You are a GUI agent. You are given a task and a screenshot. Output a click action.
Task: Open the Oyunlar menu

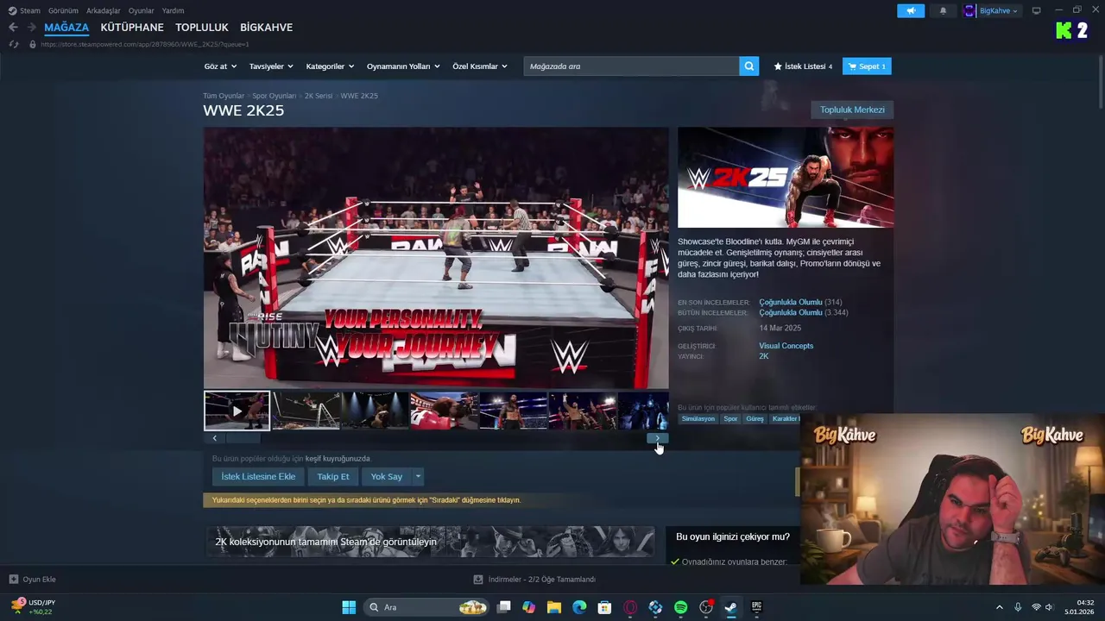click(x=141, y=10)
